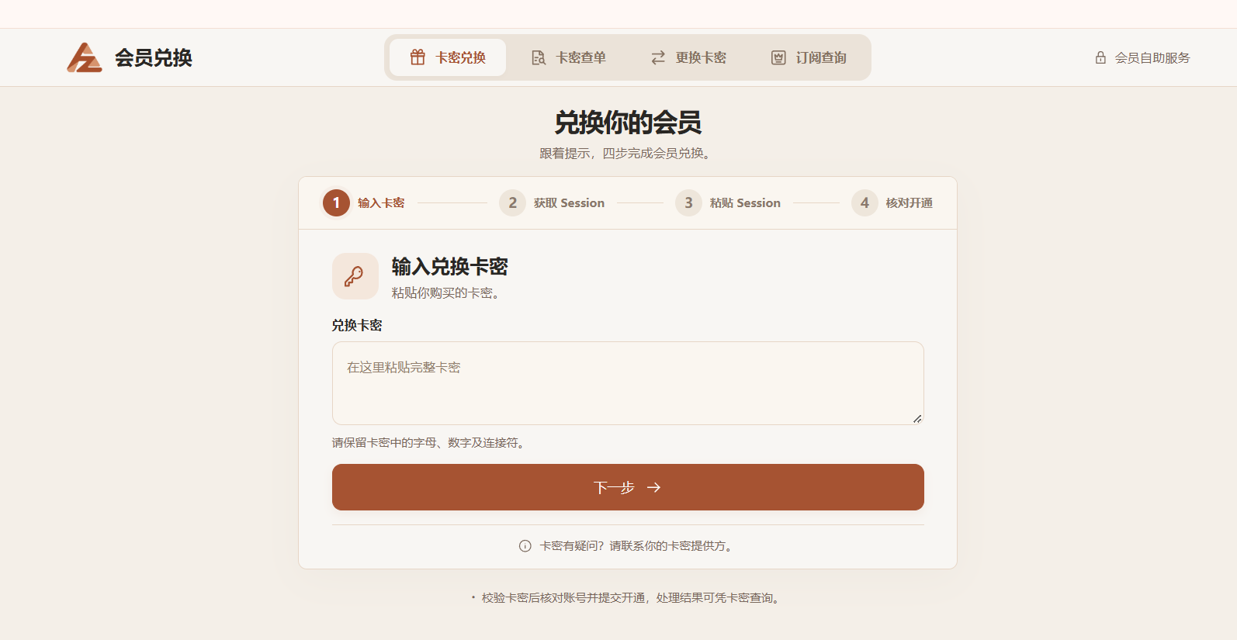Open the 会员自助服务 link
Screen dimensions: 1237x640
(x=1142, y=57)
